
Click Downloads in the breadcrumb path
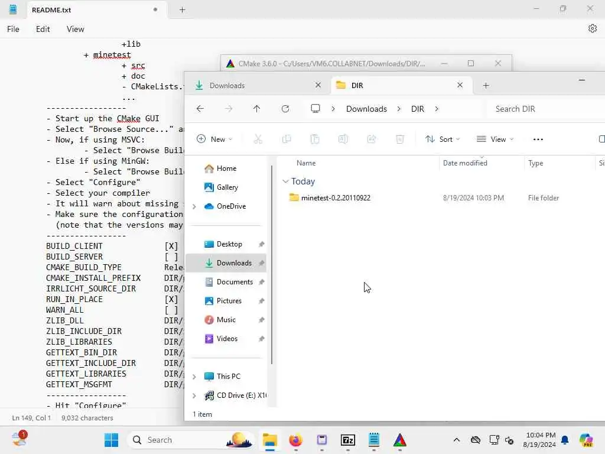point(366,109)
